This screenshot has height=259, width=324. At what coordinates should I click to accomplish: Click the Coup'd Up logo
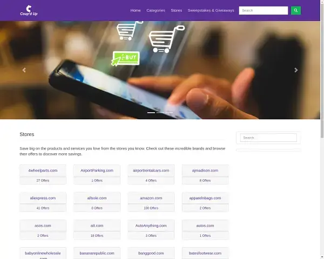point(29,11)
